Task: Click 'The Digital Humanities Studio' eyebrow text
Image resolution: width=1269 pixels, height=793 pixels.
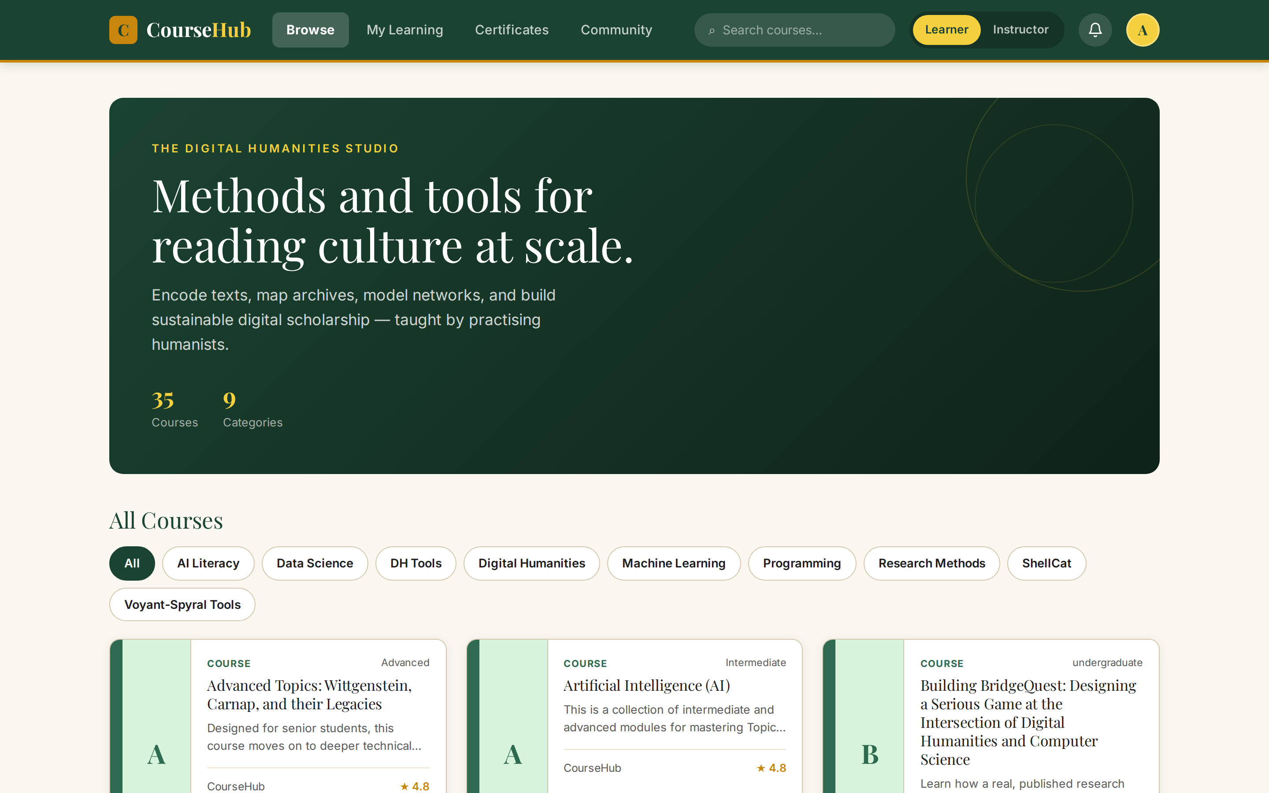Action: [275, 148]
